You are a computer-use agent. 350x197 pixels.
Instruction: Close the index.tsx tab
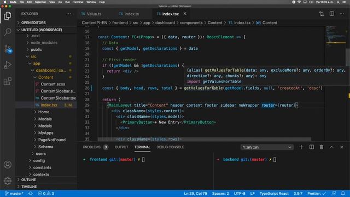point(185,14)
